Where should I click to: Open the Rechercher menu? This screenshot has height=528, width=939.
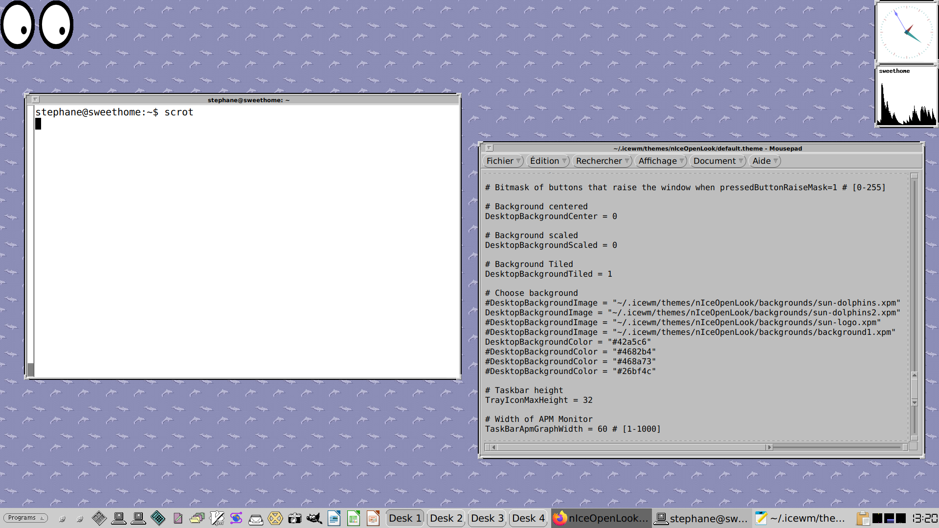[602, 161]
